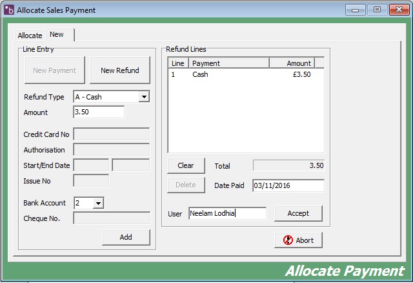Minimize the Allocate Sales Payment window
The height and width of the screenshot is (283, 413).
356,10
